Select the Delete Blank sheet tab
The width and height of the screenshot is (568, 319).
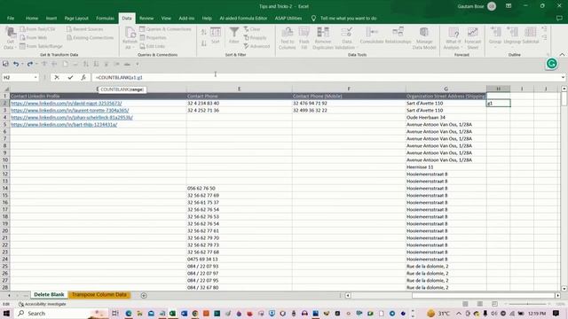49,295
